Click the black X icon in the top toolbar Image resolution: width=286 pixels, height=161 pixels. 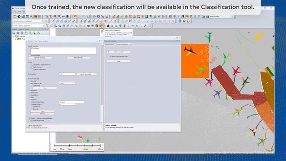151,17
